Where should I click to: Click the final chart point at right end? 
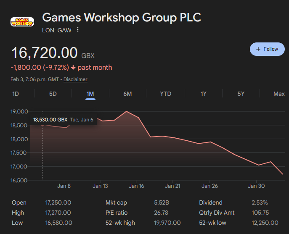282,174
